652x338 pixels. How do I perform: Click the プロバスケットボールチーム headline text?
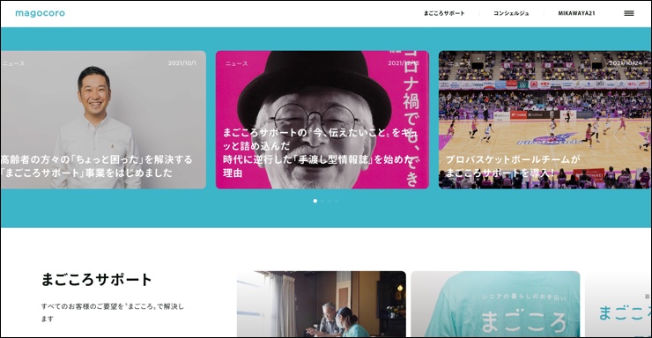(513, 166)
